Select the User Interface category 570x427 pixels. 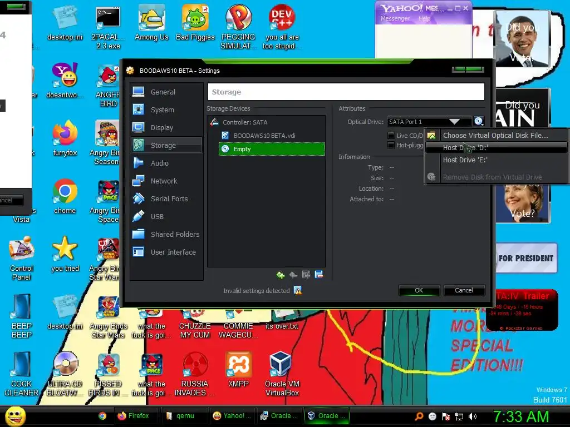coord(166,252)
